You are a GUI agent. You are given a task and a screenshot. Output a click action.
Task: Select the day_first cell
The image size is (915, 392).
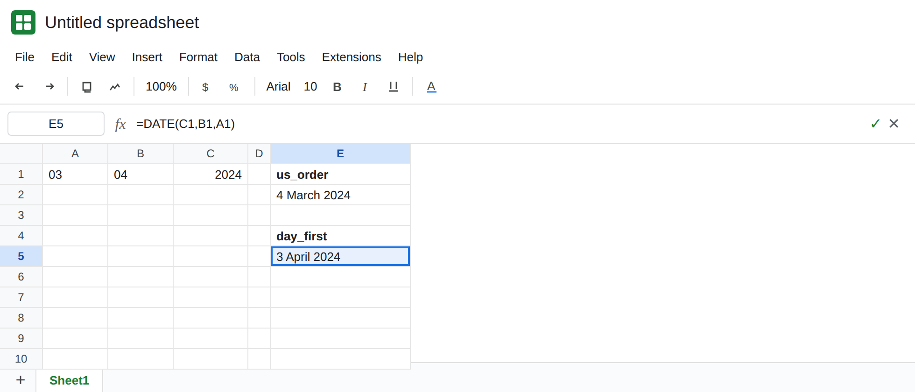(x=340, y=236)
